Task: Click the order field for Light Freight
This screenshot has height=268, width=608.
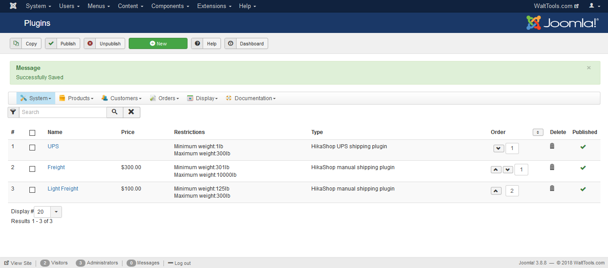Action: pyautogui.click(x=512, y=191)
